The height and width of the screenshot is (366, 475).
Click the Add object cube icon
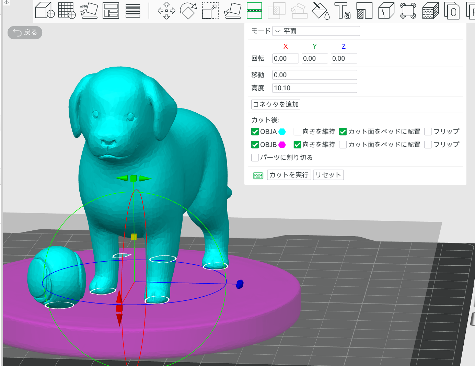tap(45, 10)
